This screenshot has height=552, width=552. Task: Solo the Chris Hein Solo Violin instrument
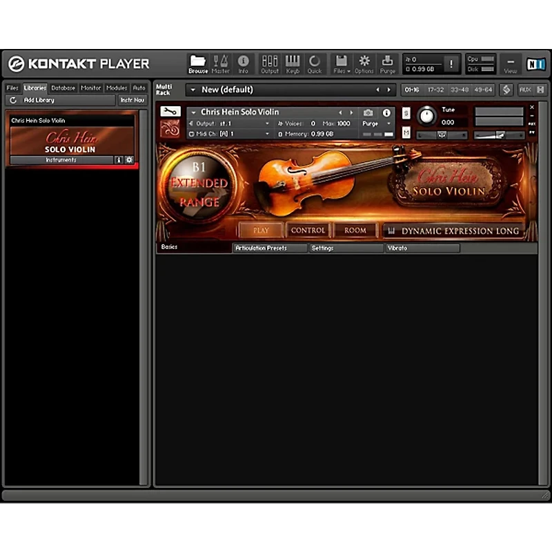(406, 113)
